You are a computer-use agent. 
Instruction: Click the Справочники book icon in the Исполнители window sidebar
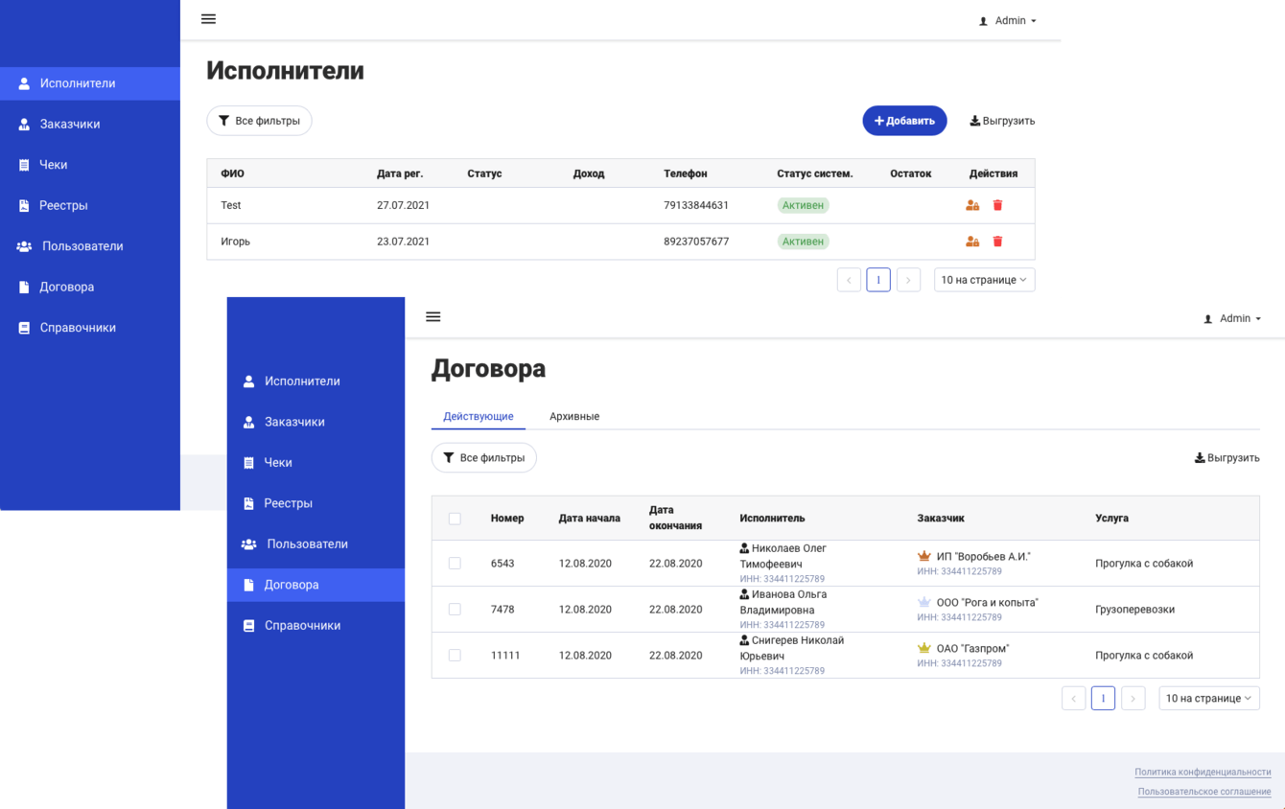24,328
